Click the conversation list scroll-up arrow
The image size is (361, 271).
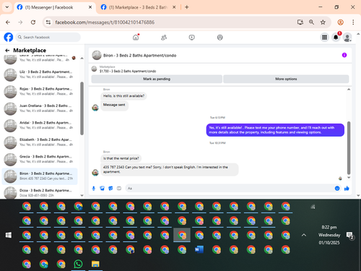[82, 59]
